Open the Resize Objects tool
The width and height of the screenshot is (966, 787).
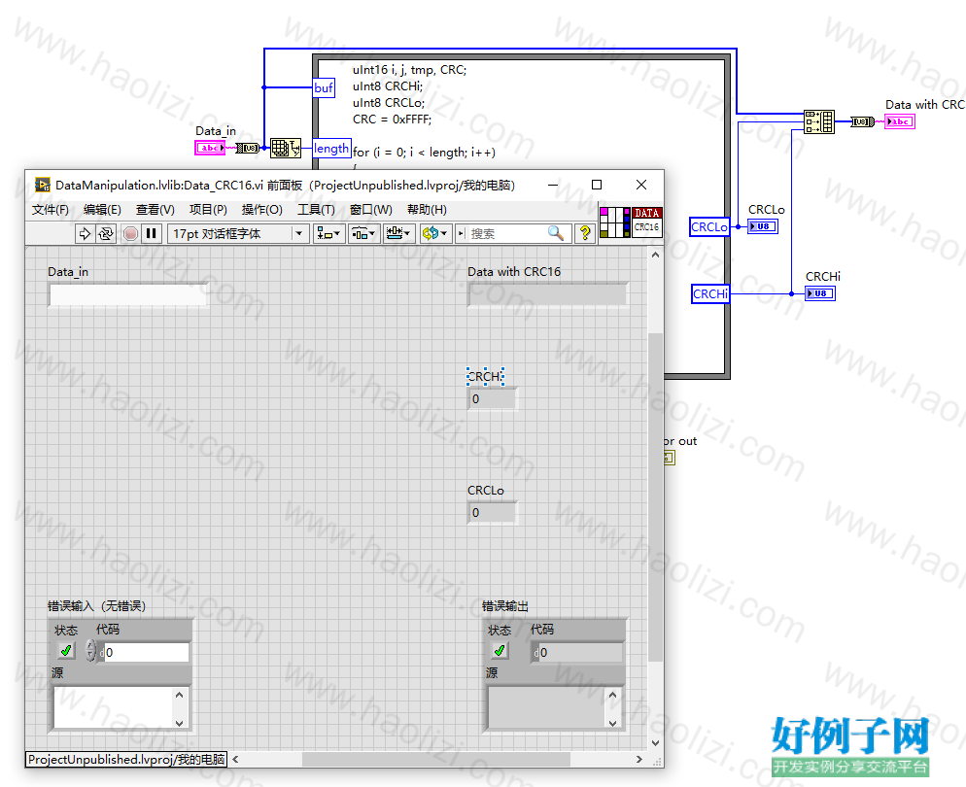398,233
